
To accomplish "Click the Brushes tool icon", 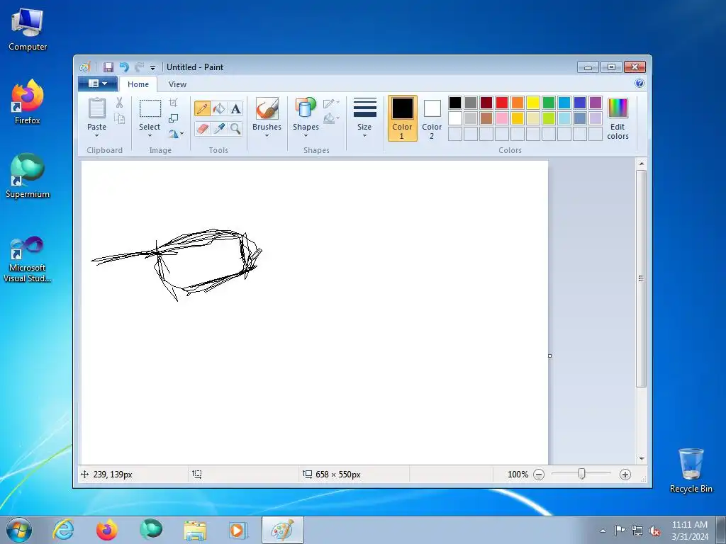I will [x=267, y=108].
